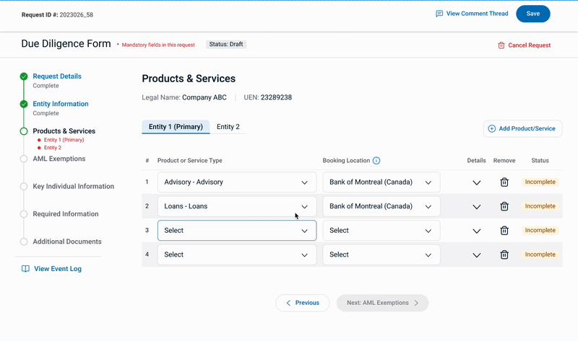Open Request Details step in sidebar

pos(57,76)
